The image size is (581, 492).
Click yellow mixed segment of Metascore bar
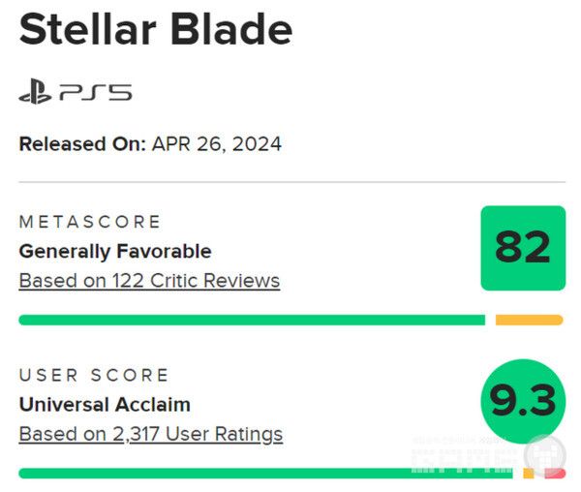529,320
